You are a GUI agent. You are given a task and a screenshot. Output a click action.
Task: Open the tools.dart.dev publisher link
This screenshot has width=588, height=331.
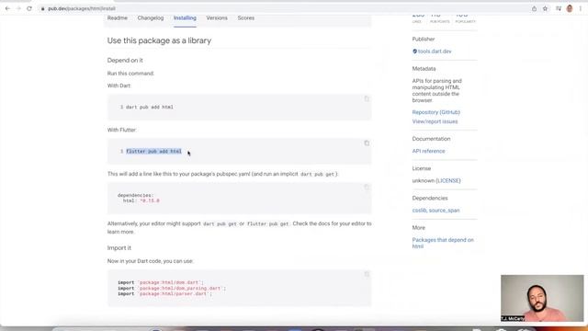(435, 51)
